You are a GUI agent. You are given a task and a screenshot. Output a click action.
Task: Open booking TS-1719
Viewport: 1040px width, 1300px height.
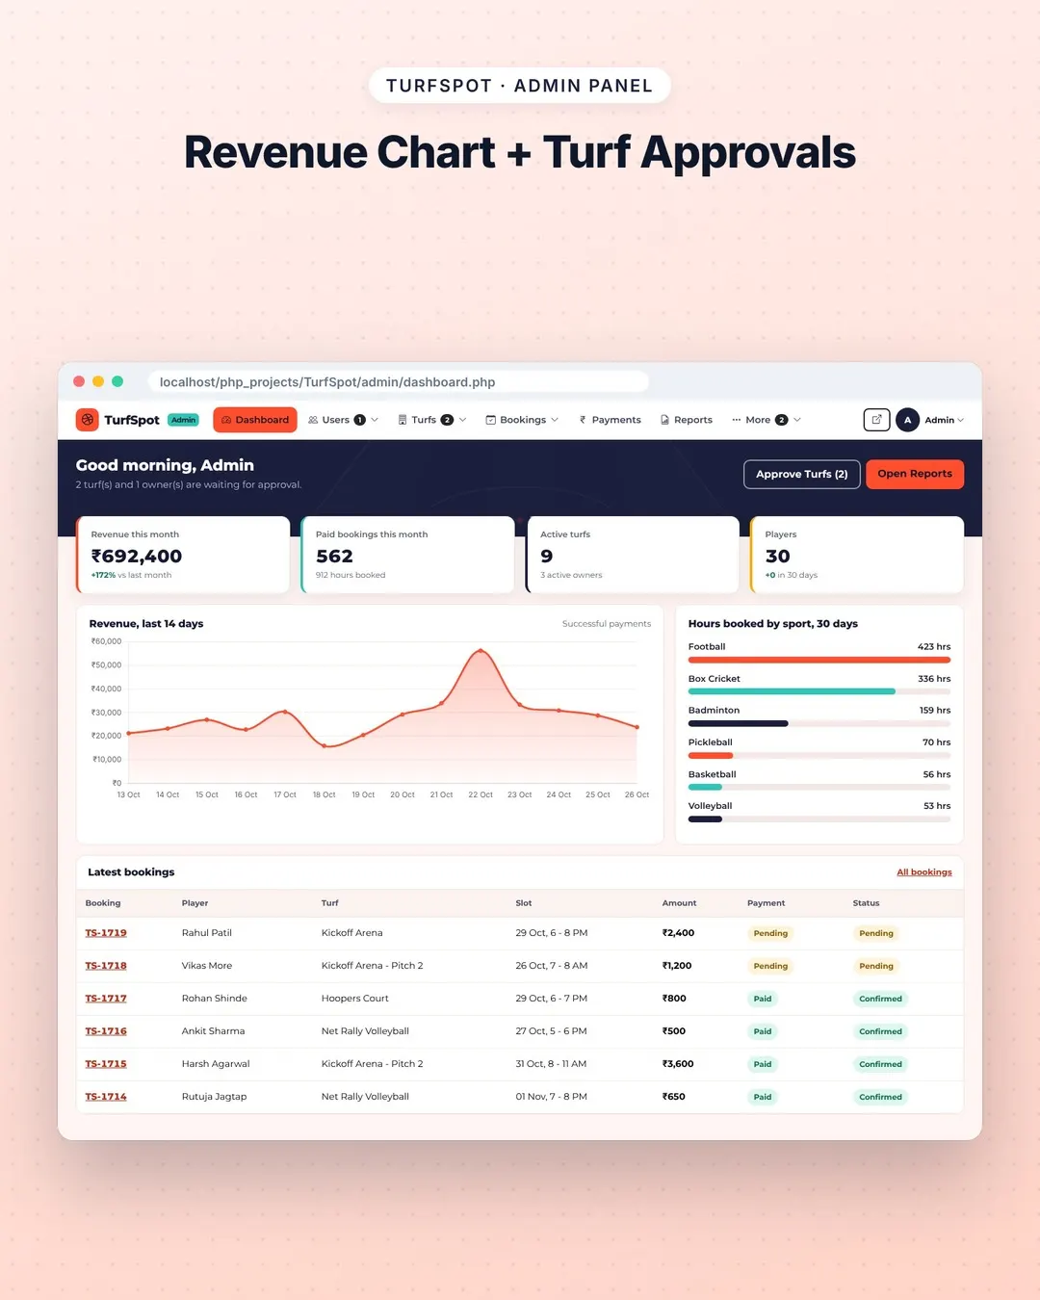point(106,933)
